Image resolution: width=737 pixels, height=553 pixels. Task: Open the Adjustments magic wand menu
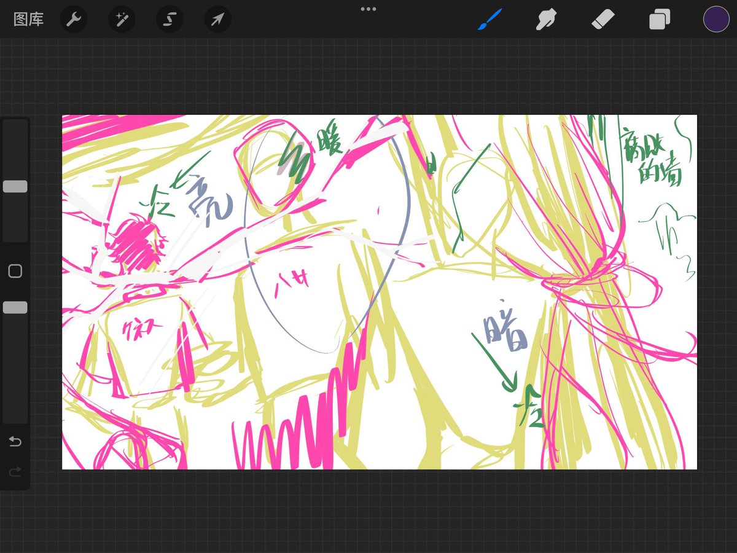pyautogui.click(x=122, y=20)
